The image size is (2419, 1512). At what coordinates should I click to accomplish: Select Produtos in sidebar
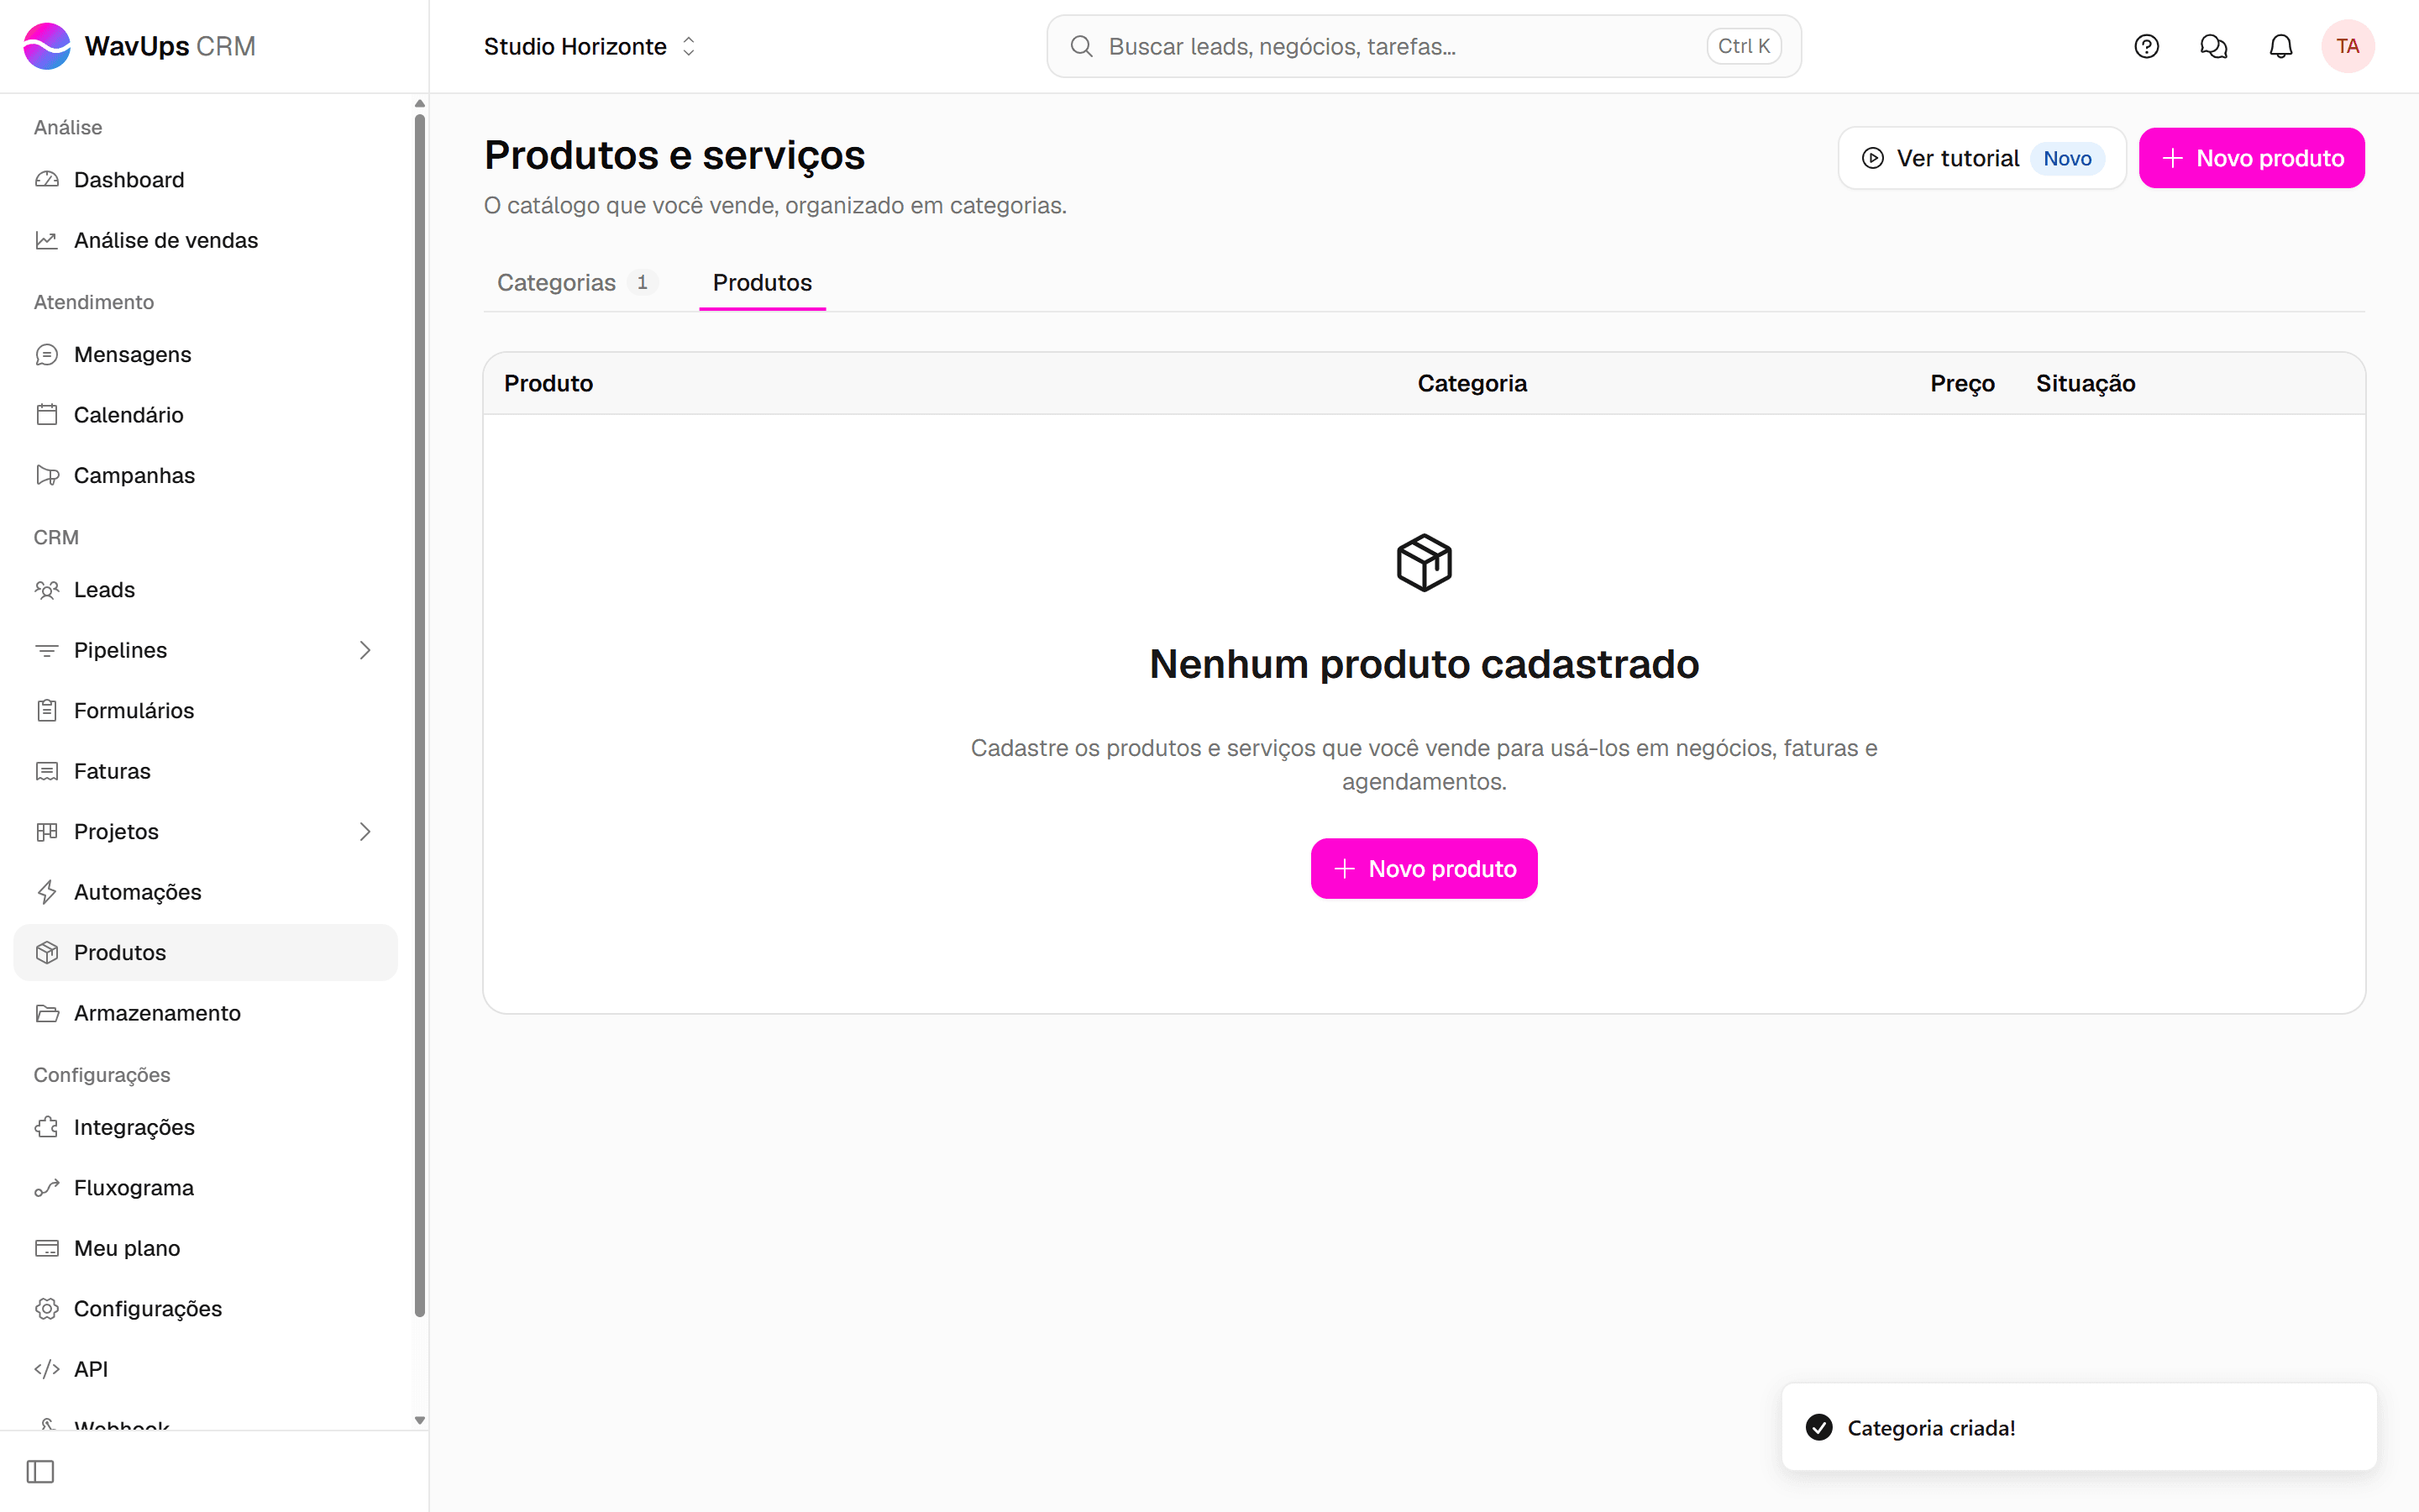point(205,952)
